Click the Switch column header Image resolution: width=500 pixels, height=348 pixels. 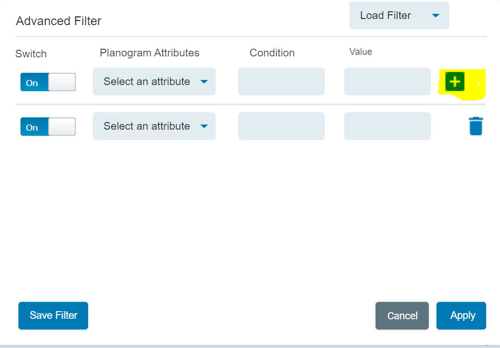[31, 54]
